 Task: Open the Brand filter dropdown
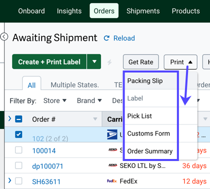pos(89,100)
